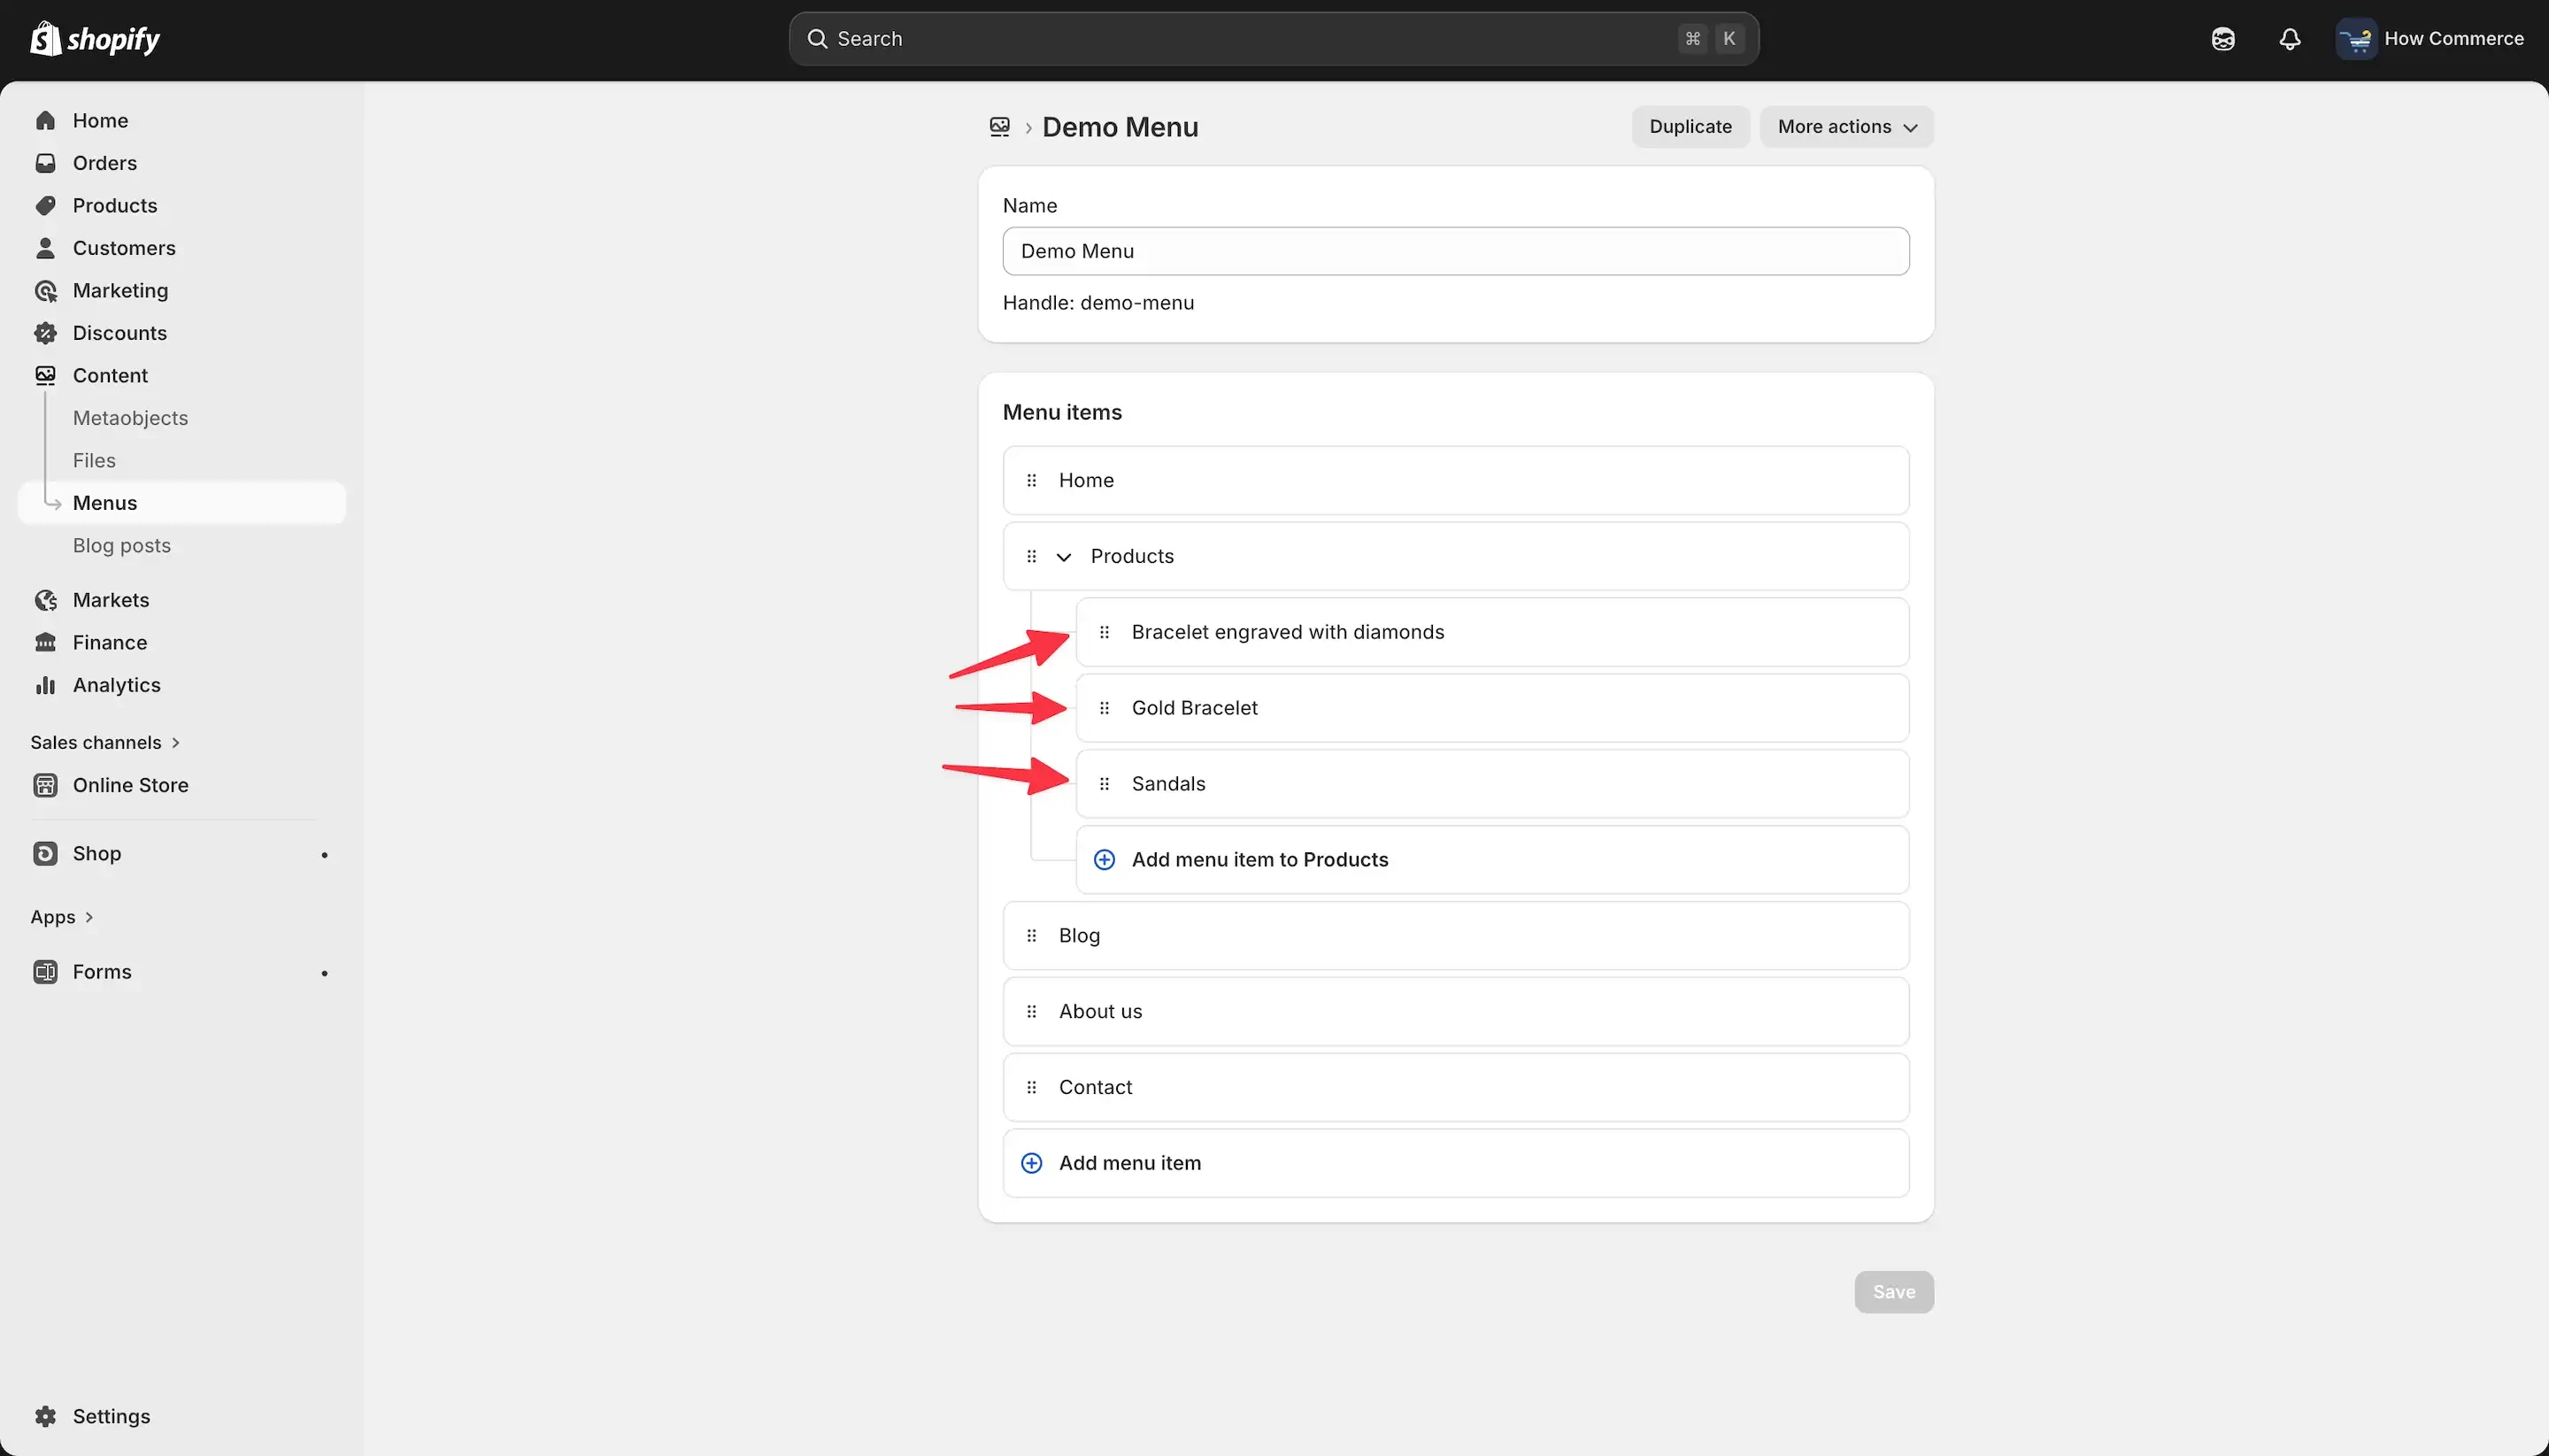Click the Customers person icon
This screenshot has width=2549, height=1456.
(45, 248)
